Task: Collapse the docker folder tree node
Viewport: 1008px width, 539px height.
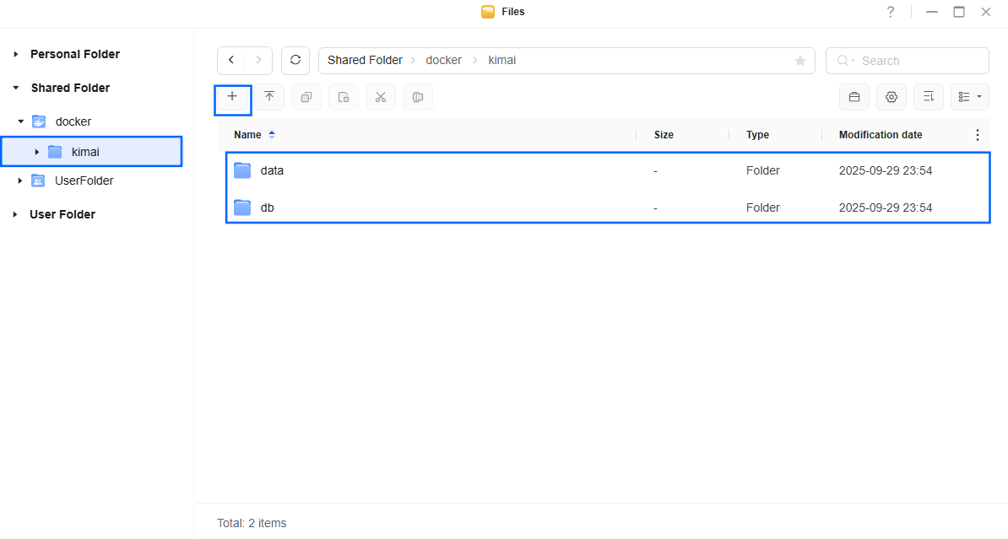Action: (x=21, y=121)
